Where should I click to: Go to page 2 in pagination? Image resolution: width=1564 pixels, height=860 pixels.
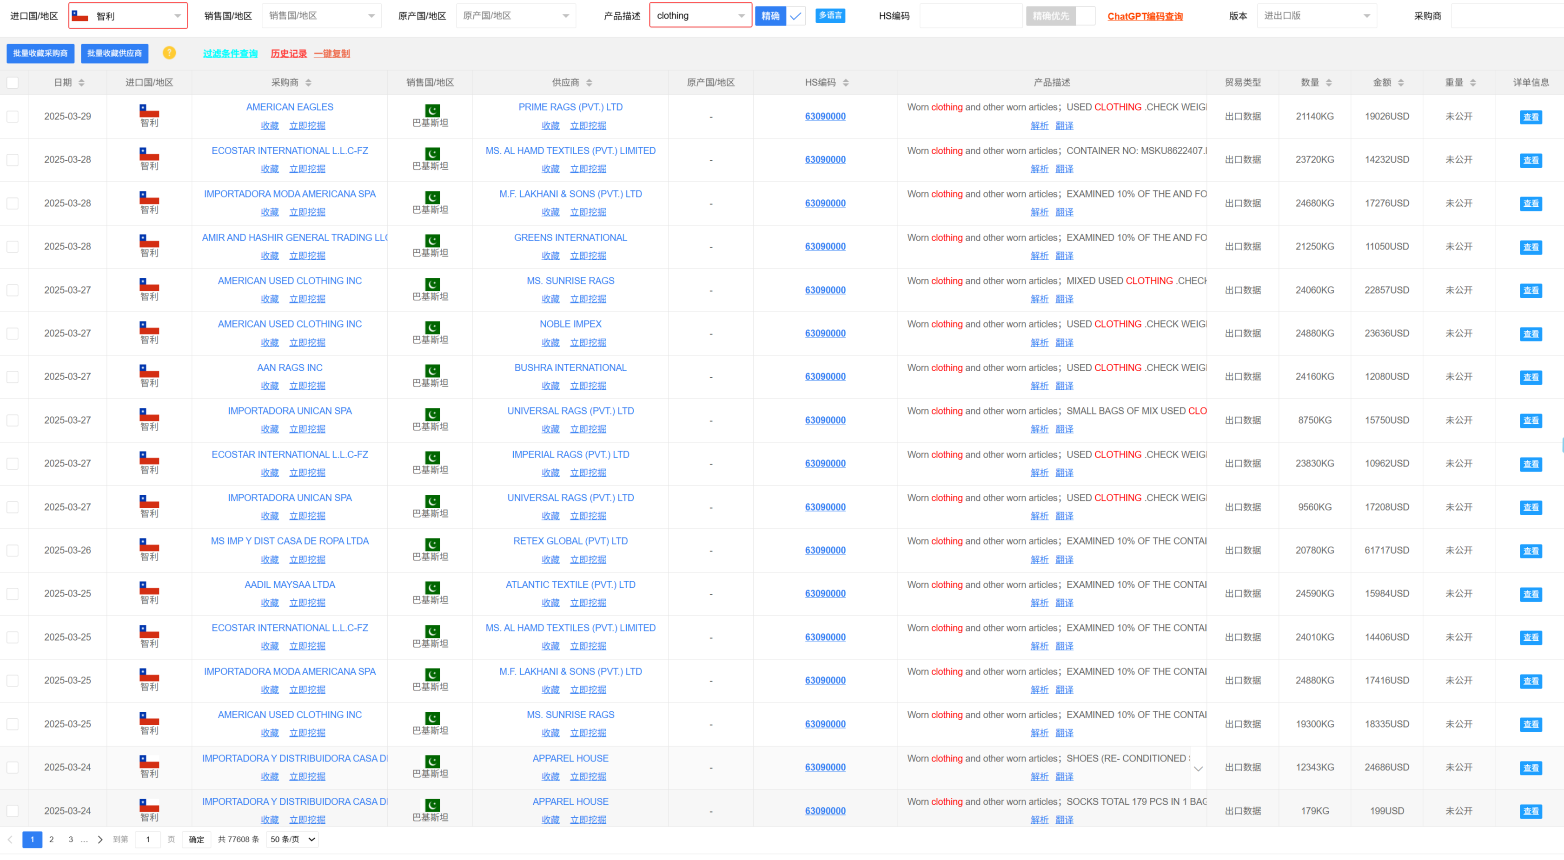click(52, 840)
